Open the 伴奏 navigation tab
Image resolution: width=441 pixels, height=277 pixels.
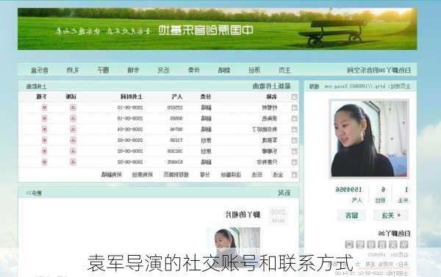pyautogui.click(x=194, y=70)
